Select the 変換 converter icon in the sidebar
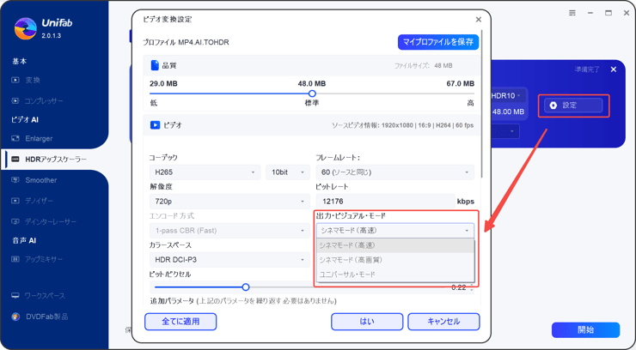Viewport: 636px width, 350px height. tap(15, 80)
